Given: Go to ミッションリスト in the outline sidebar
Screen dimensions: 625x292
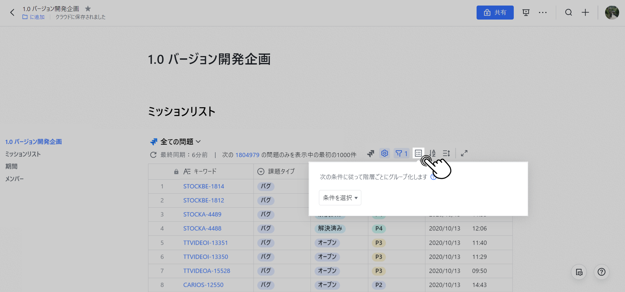Looking at the screenshot, I should [x=23, y=154].
